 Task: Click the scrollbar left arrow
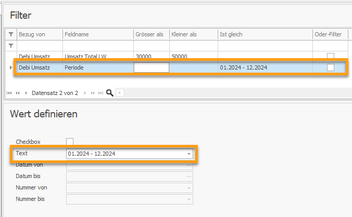coord(119,92)
